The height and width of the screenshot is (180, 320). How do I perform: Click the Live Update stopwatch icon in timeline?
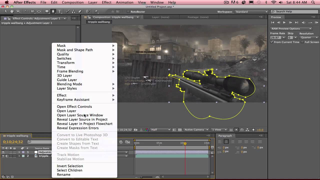tap(121, 142)
